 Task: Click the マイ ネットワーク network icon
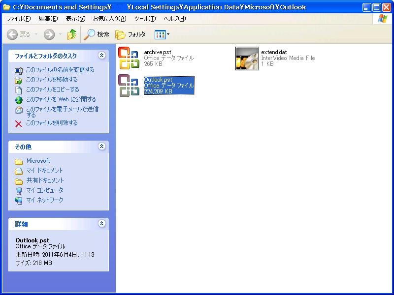coord(19,201)
